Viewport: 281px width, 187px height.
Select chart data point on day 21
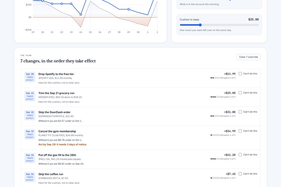(x=52, y=4)
